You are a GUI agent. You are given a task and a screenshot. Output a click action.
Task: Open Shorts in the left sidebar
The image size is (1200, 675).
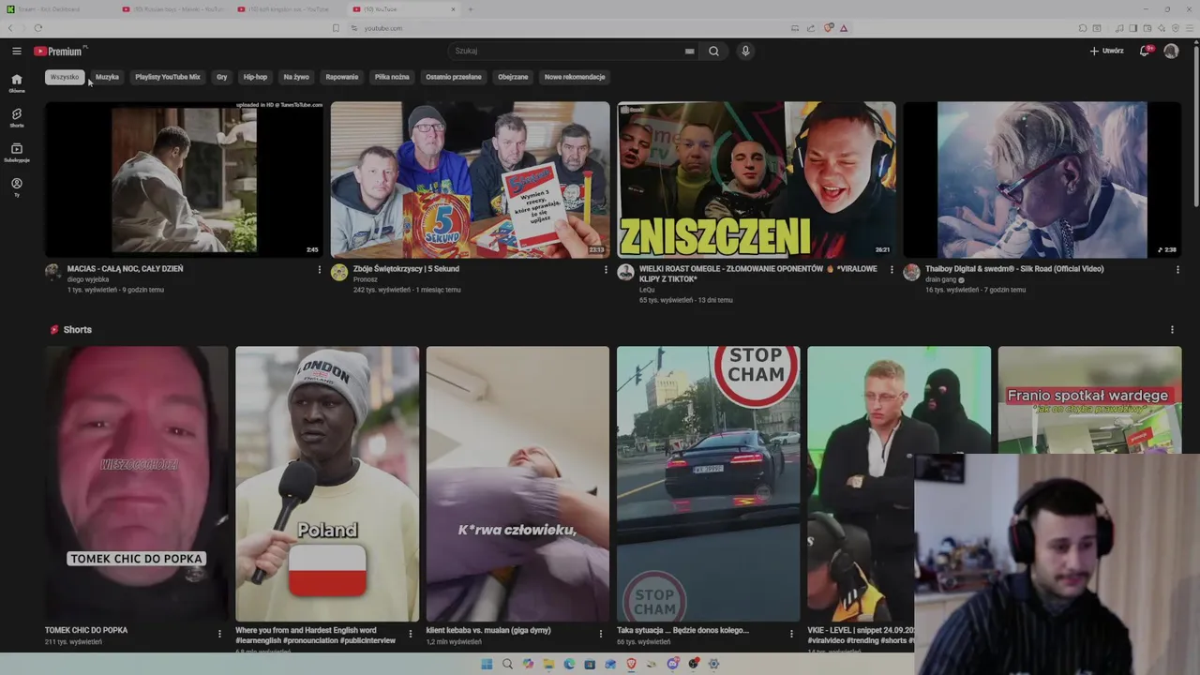click(x=17, y=117)
